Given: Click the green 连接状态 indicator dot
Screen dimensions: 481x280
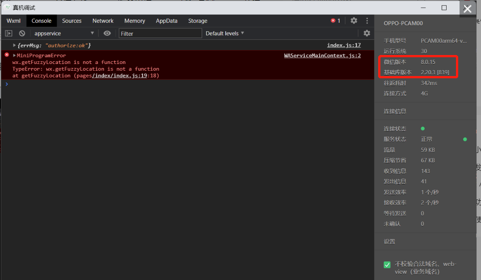Looking at the screenshot, I should point(423,129).
